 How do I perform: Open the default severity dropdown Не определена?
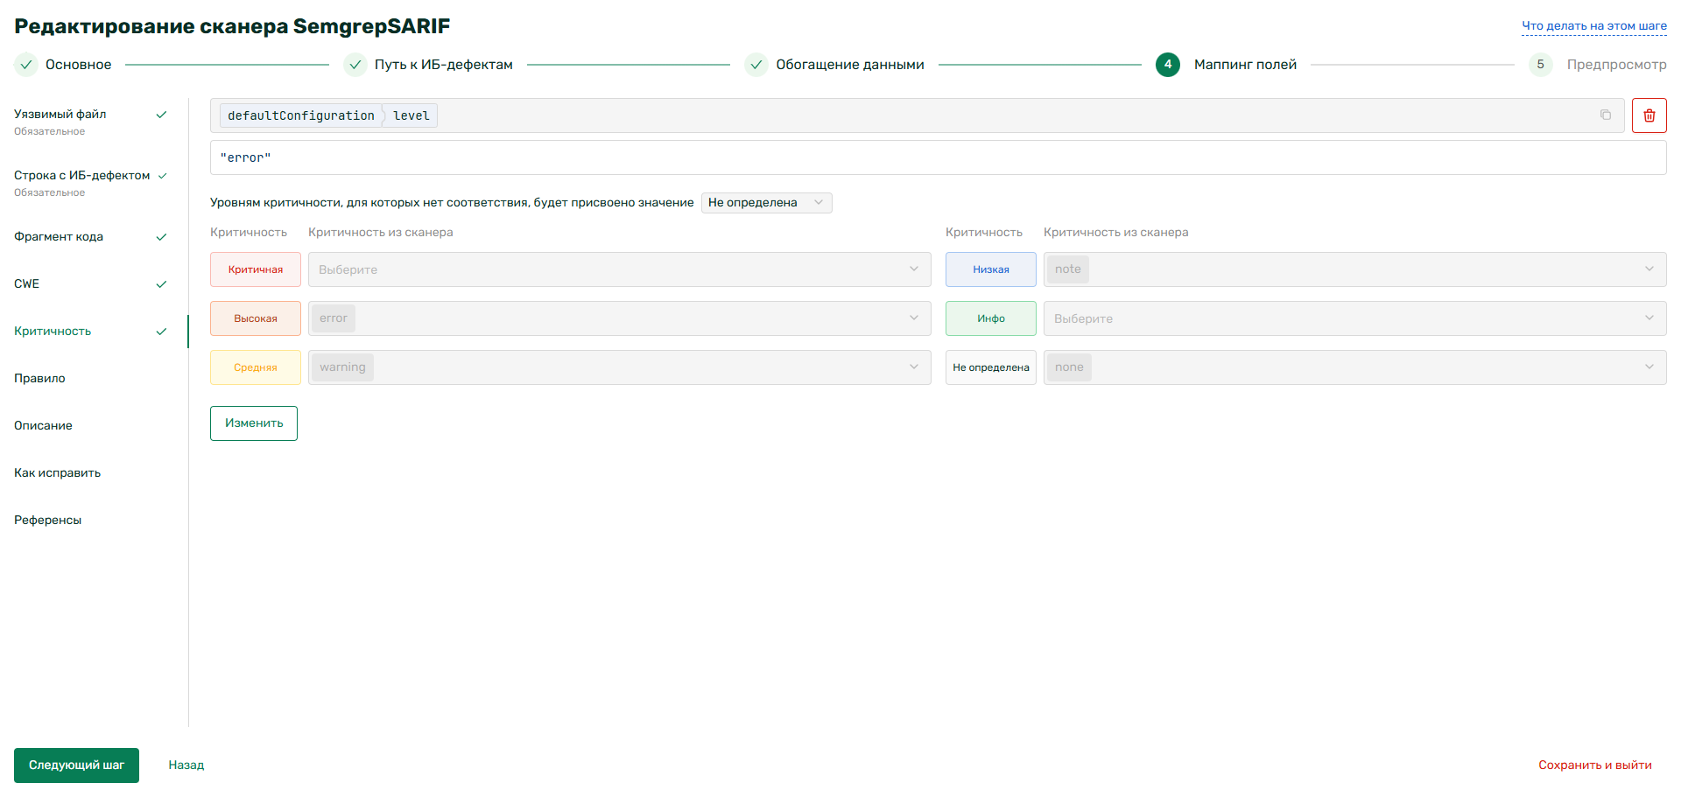(766, 203)
